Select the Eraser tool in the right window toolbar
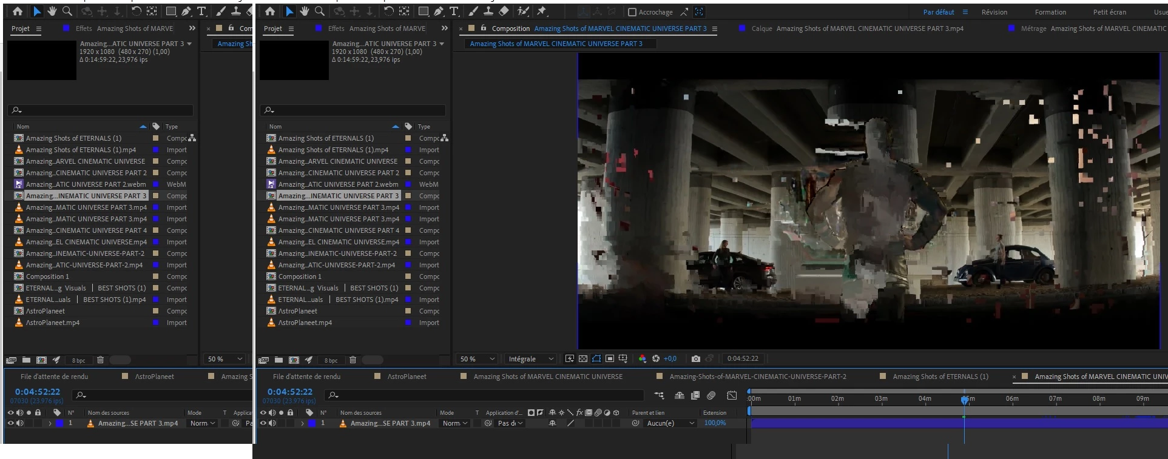This screenshot has width=1168, height=459. tap(504, 11)
